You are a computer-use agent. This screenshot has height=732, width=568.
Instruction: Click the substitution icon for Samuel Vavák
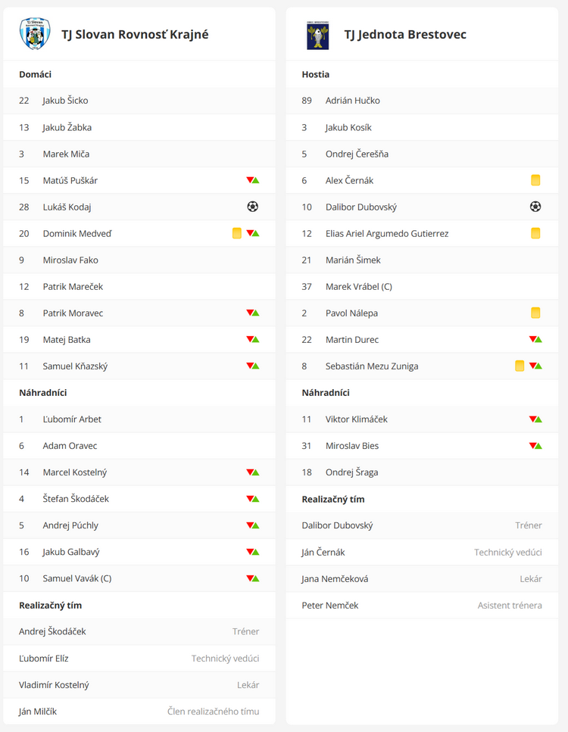[x=253, y=578]
